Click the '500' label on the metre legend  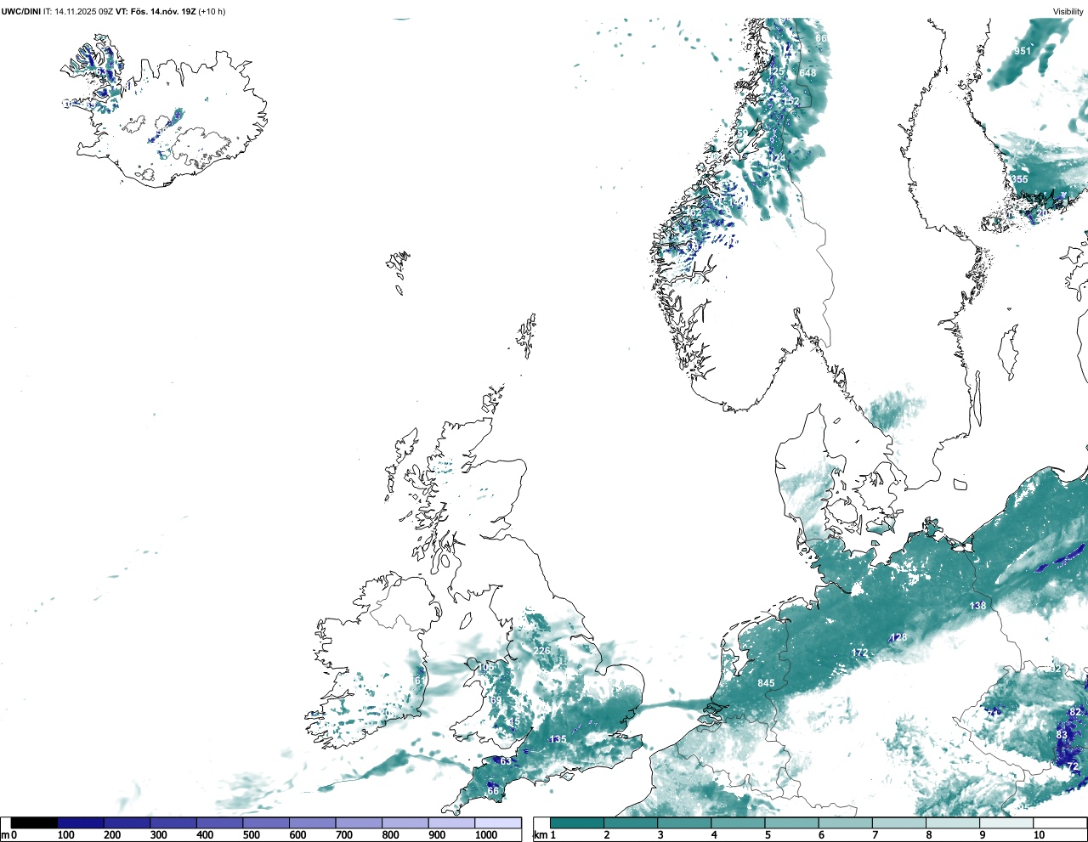click(251, 835)
